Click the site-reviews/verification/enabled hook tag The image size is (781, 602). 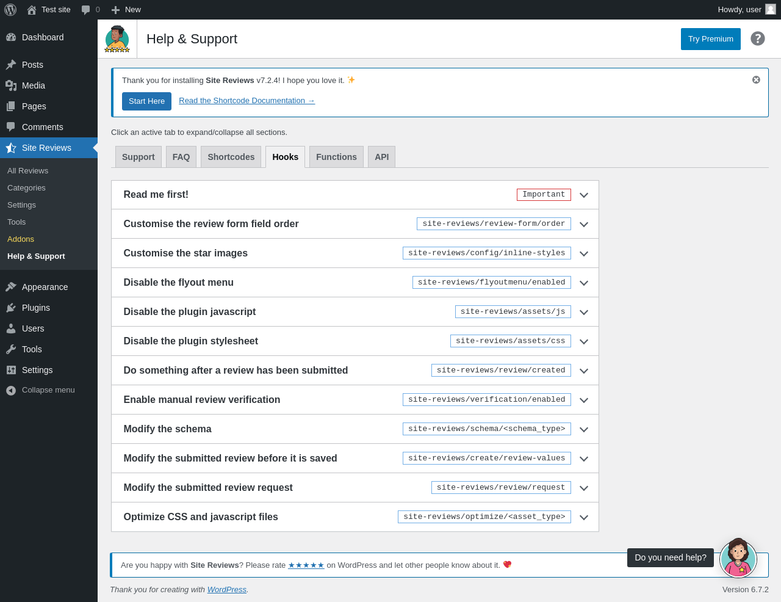[x=487, y=400]
